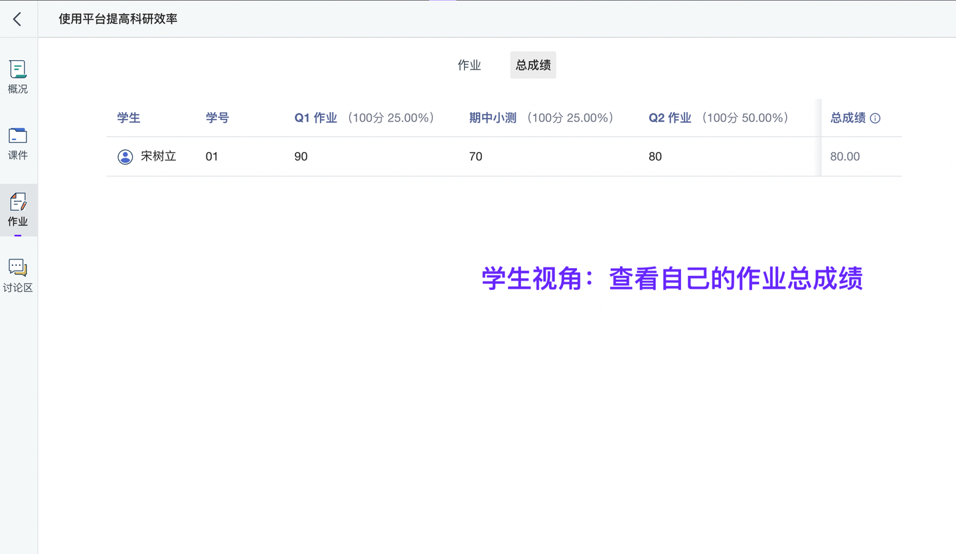956x554 pixels.
Task: Switch to the 总成绩 tab
Action: pos(532,65)
